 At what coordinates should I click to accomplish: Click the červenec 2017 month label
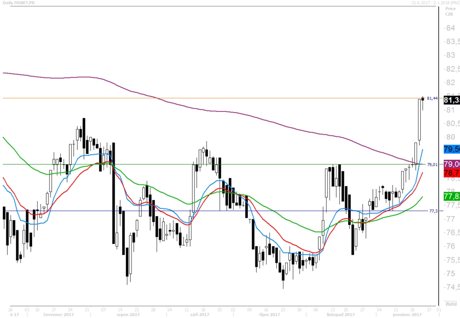[x=59, y=314]
